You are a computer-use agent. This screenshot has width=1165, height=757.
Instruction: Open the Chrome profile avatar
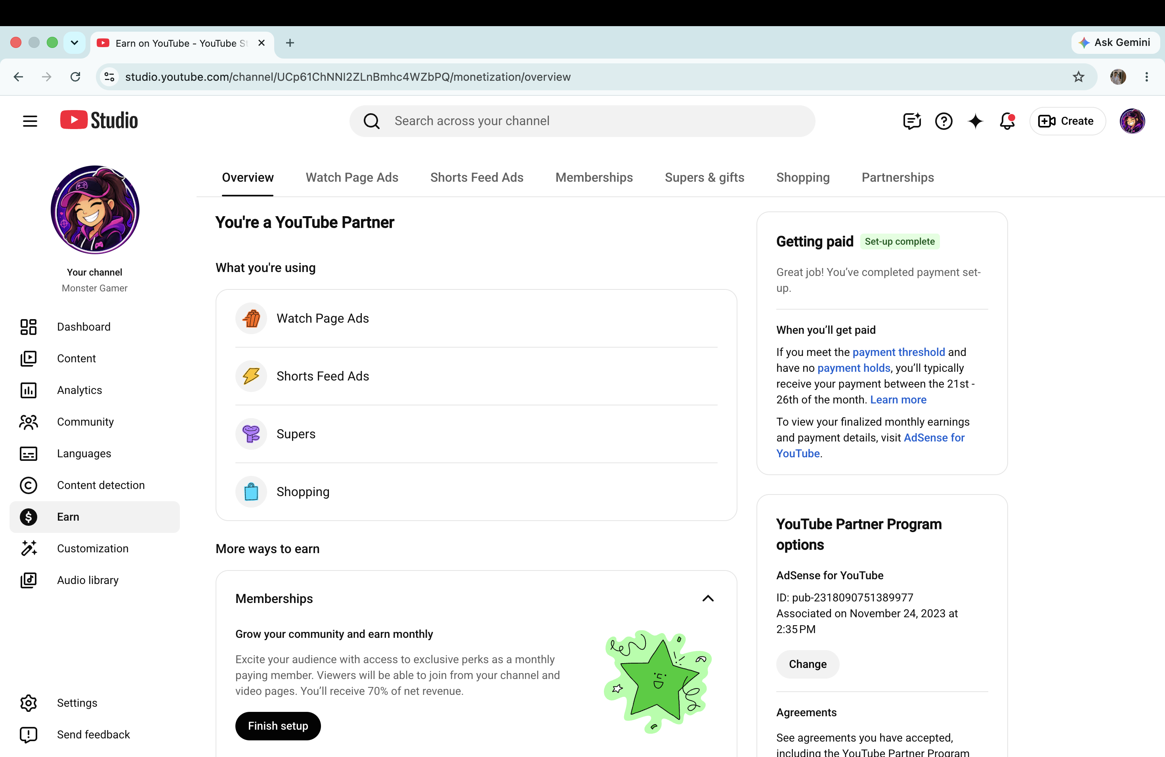pos(1117,77)
